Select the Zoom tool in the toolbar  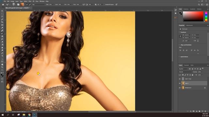tap(2, 67)
